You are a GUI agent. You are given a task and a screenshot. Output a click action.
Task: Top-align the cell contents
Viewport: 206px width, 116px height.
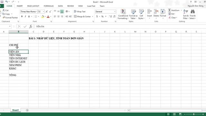[55, 11]
